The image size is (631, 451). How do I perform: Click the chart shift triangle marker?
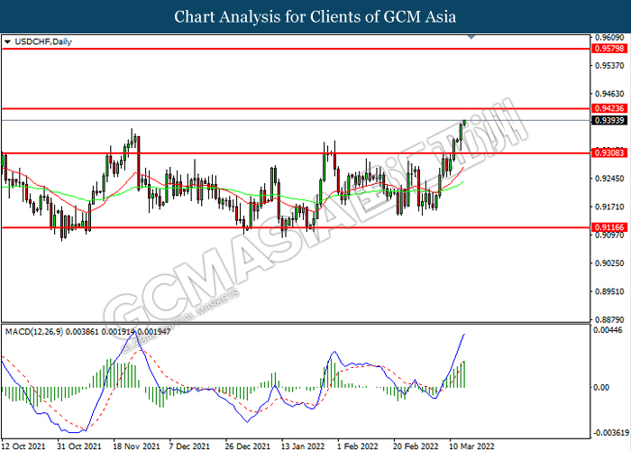[x=471, y=38]
